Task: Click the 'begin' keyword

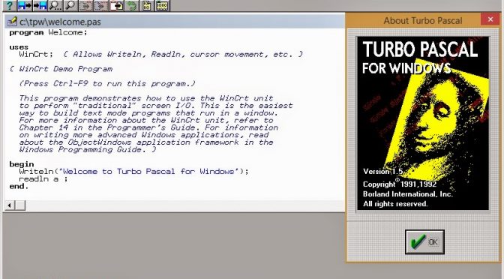Action: (x=22, y=164)
